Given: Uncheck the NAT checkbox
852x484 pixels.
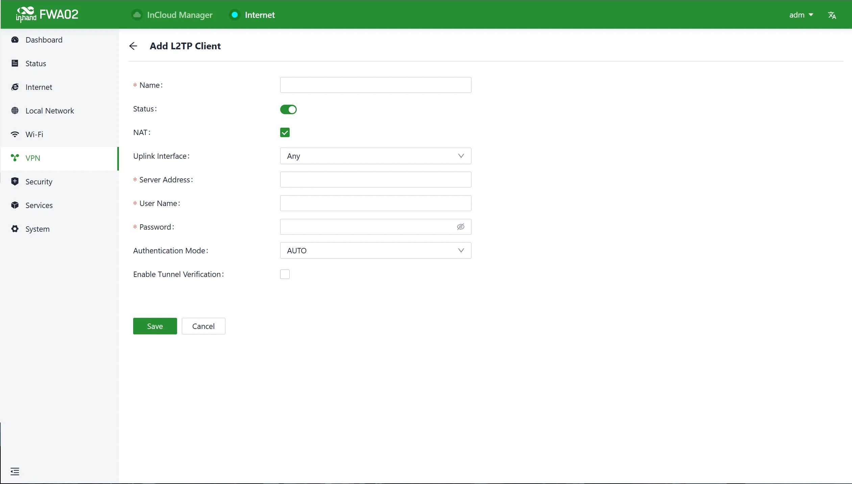Looking at the screenshot, I should click(x=285, y=132).
